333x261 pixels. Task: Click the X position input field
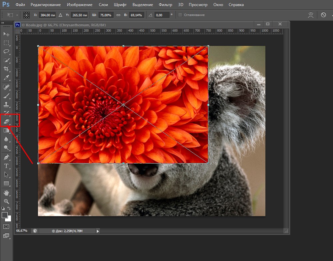tap(48, 15)
